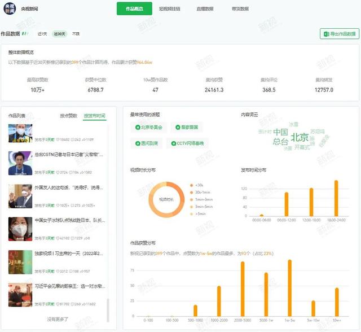Click the 1min-3min legend dot
This screenshot has width=361, height=332.
tap(192, 200)
